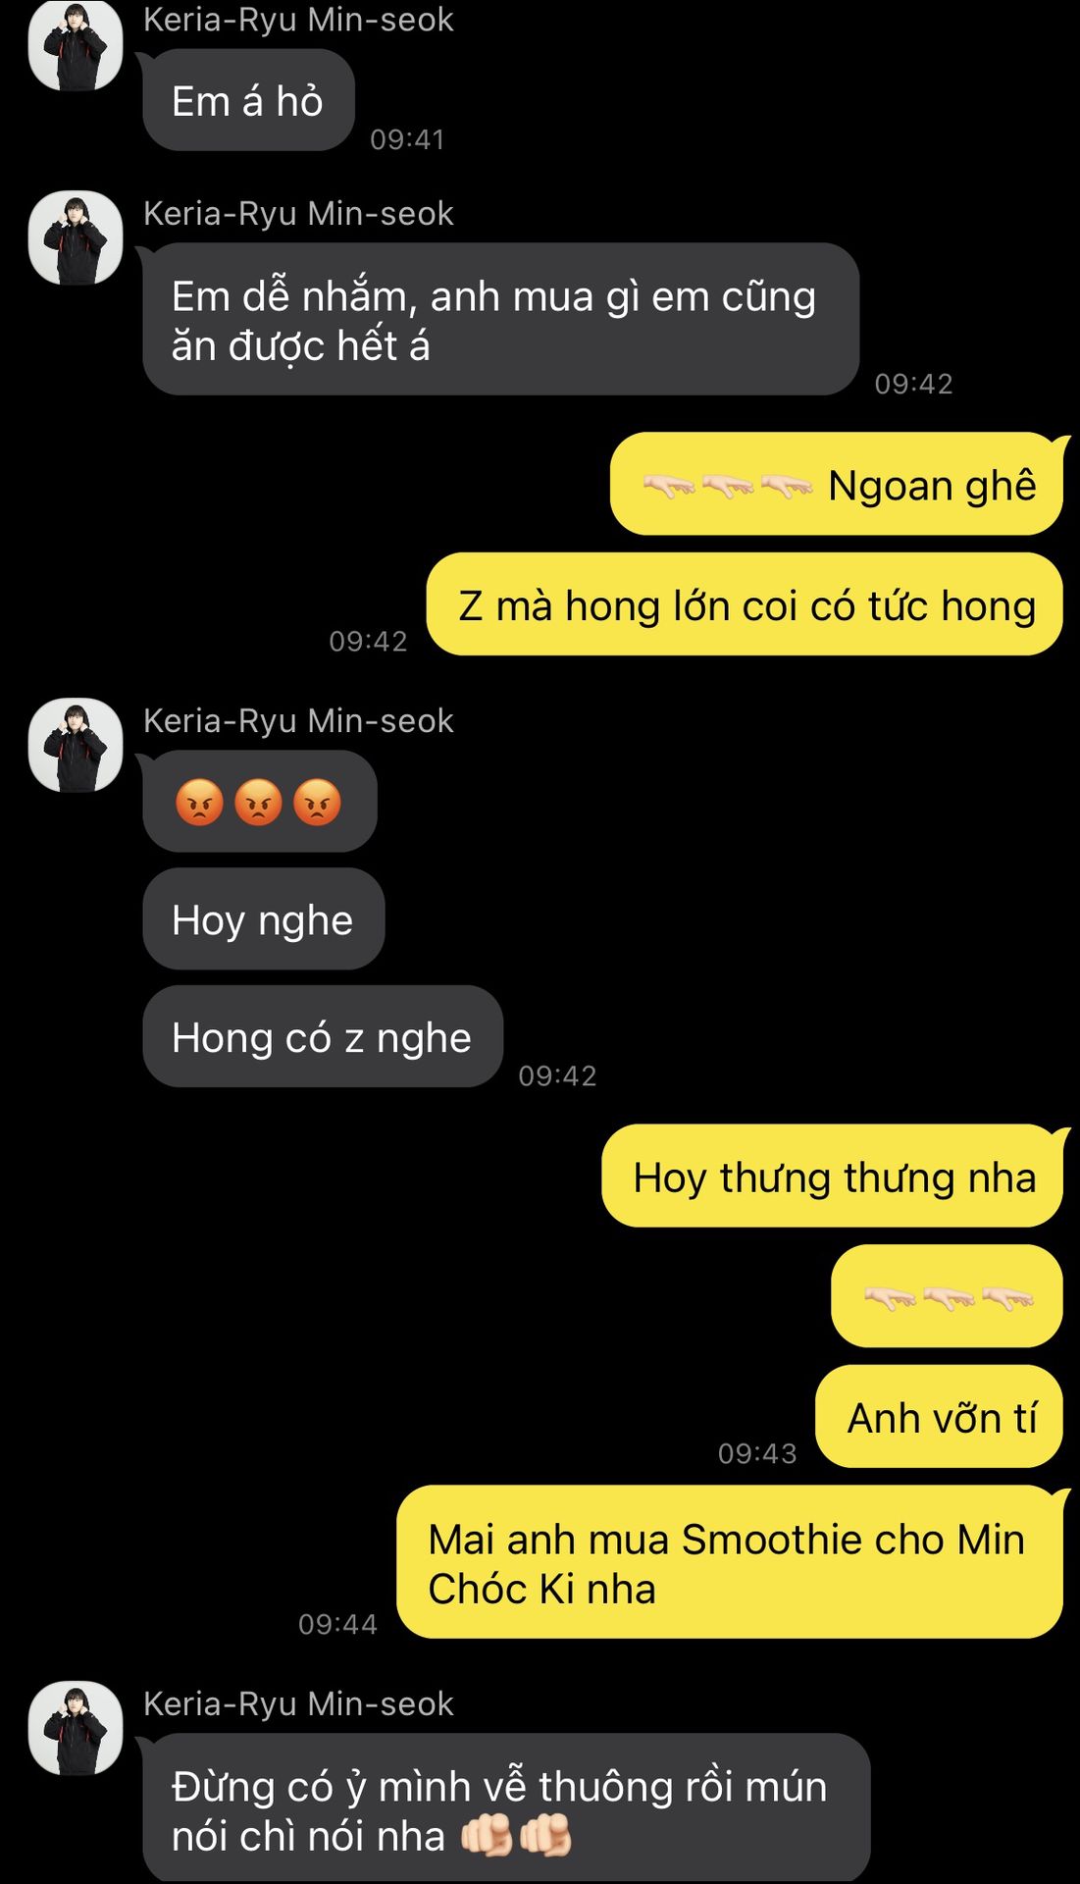This screenshot has height=1884, width=1080.
Task: Tap avatar next to 'Em dễ nhắm' message
Action: tap(76, 237)
